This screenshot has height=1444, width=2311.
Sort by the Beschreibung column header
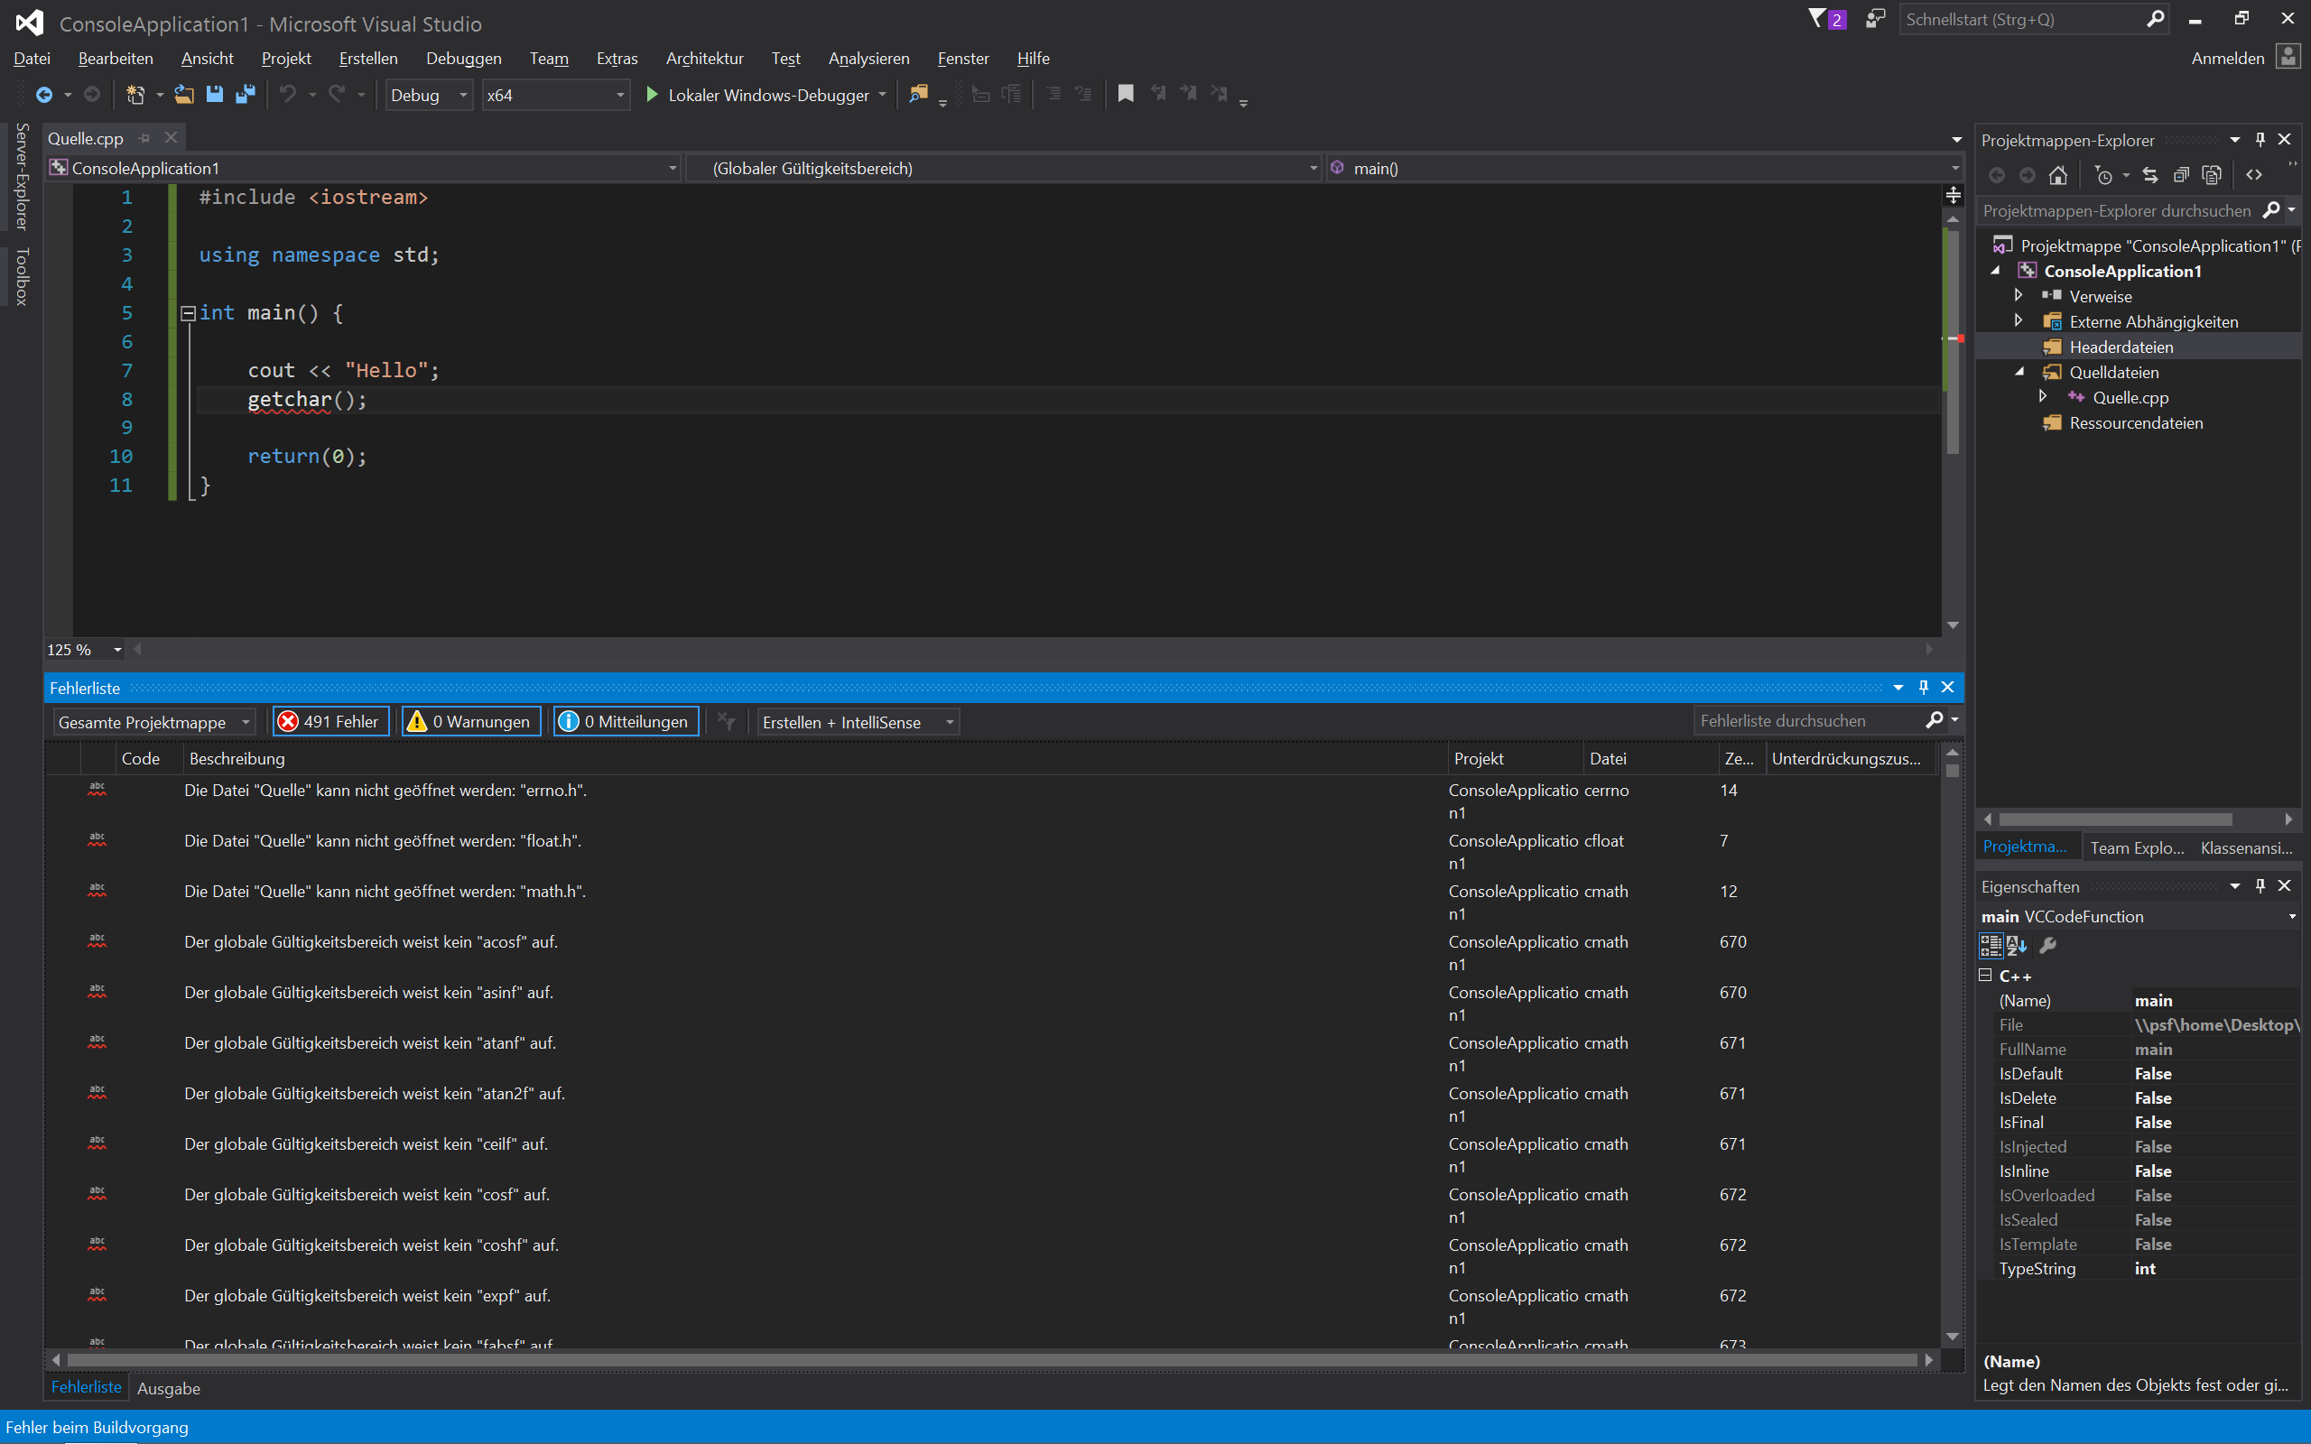click(814, 758)
